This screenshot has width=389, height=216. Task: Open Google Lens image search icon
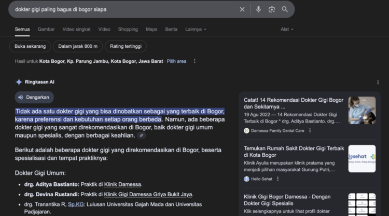coord(272,9)
